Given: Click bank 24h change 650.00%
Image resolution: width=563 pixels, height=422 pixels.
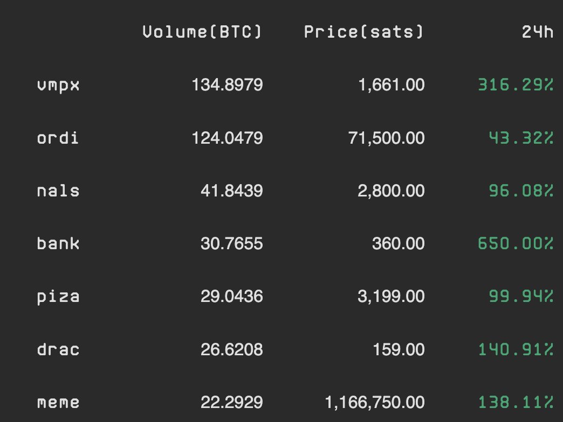Looking at the screenshot, I should click(516, 244).
